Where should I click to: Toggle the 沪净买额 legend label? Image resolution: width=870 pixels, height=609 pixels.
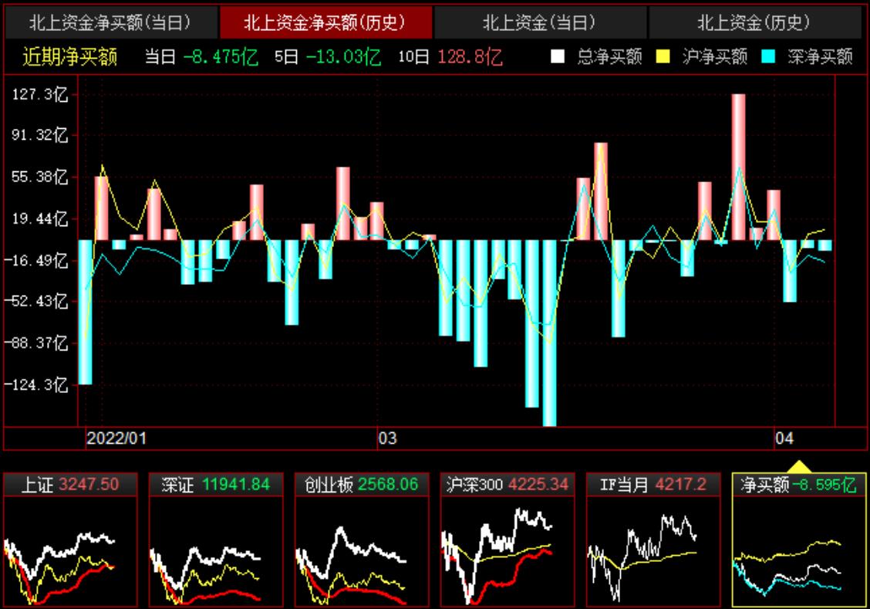click(714, 57)
